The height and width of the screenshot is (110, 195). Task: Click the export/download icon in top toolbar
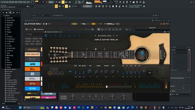144,2
